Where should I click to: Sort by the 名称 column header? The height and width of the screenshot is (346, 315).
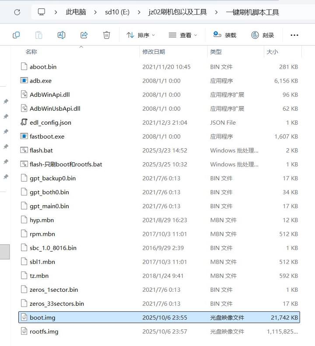pyautogui.click(x=31, y=52)
